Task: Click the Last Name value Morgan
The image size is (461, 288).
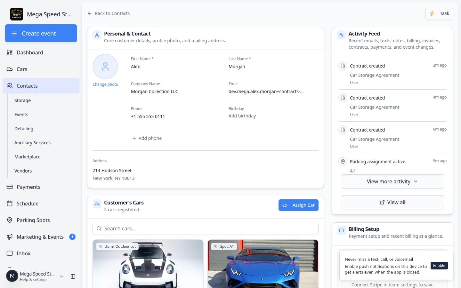Action: coord(237,67)
